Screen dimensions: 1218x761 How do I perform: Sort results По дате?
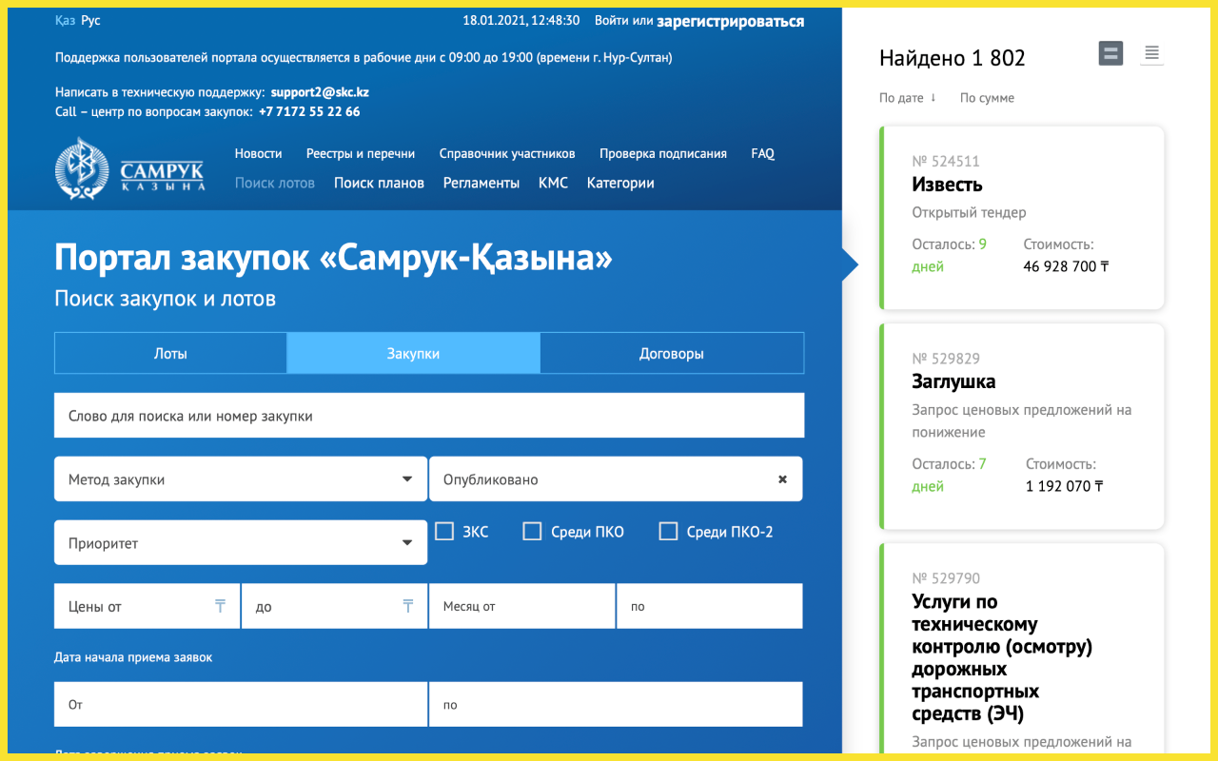tap(901, 97)
